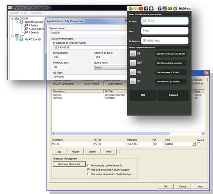The width and height of the screenshot is (213, 194).
Task: Click the DICOM network icon in tree
Action: pyautogui.click(x=17, y=18)
